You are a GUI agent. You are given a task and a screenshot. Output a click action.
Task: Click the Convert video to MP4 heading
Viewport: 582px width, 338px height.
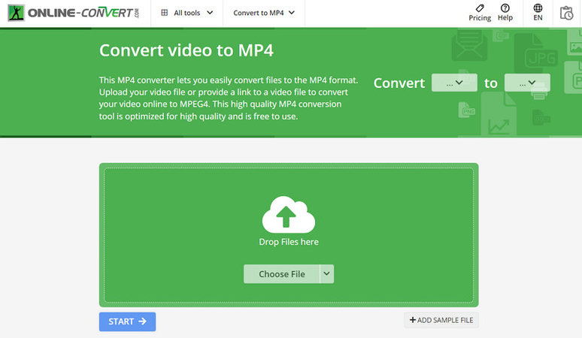186,50
